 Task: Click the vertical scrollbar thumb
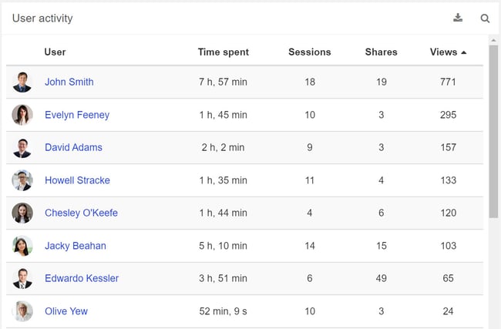click(x=493, y=132)
